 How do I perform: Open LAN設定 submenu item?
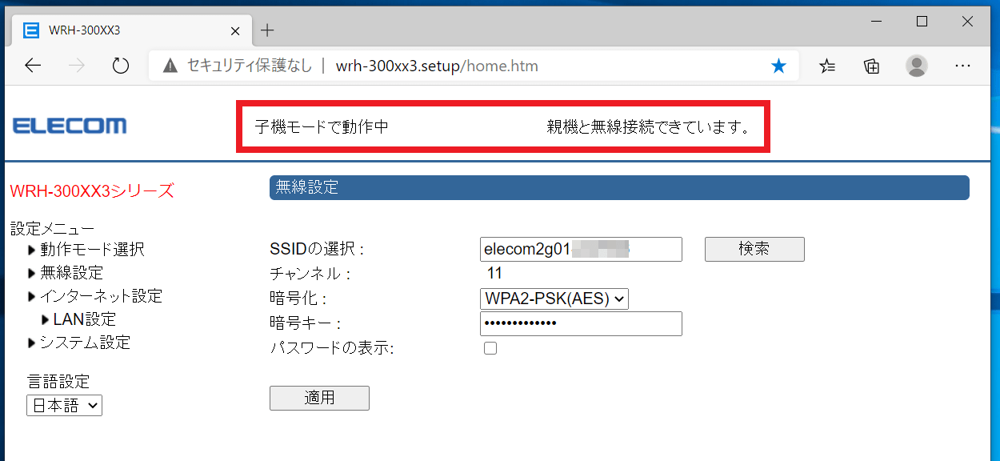(85, 319)
